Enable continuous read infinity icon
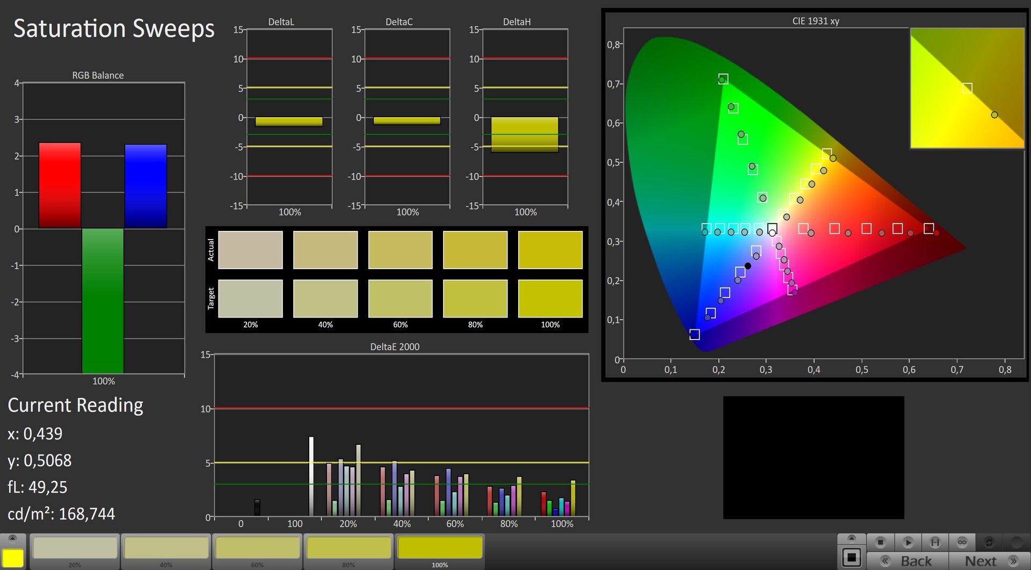Viewport: 1031px width, 570px height. pos(962,543)
